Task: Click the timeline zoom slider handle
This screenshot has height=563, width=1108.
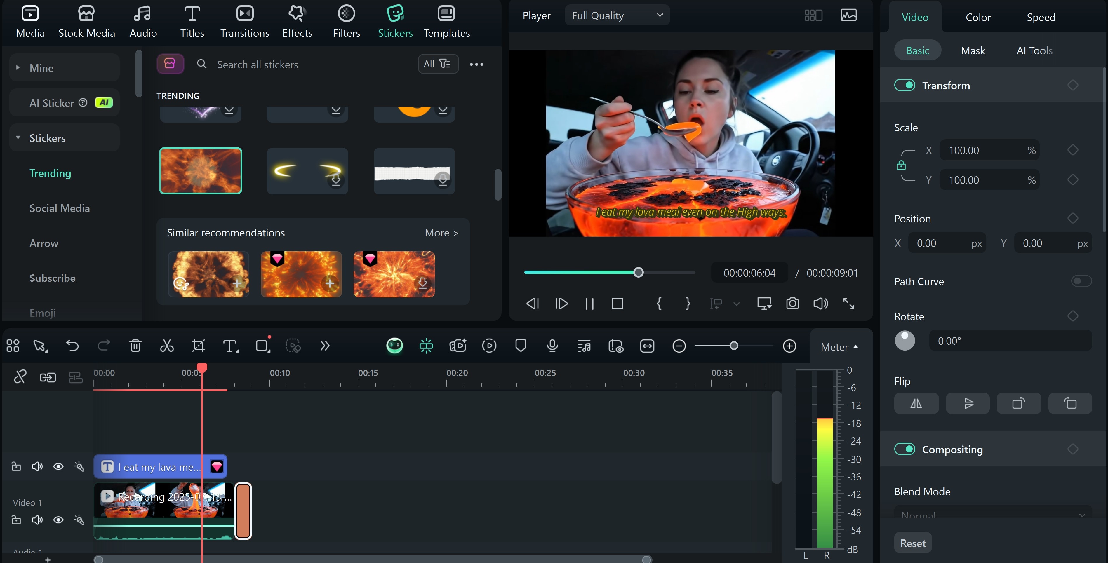Action: 734,346
